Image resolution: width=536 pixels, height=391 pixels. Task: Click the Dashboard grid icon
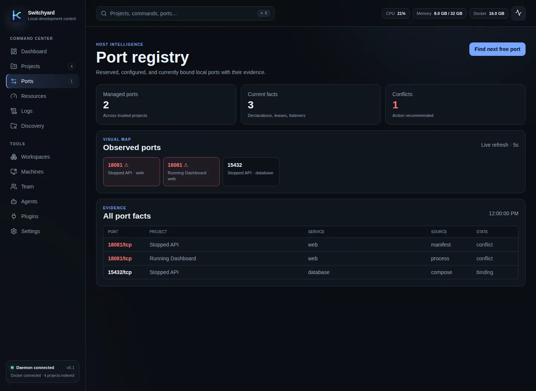pyautogui.click(x=14, y=51)
